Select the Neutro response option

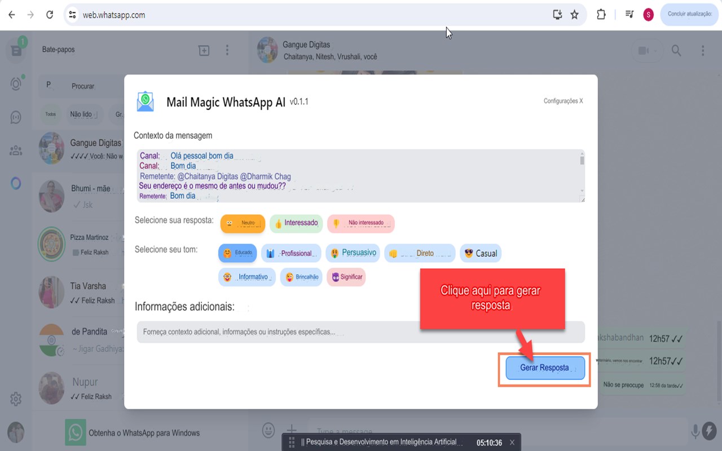pyautogui.click(x=243, y=223)
